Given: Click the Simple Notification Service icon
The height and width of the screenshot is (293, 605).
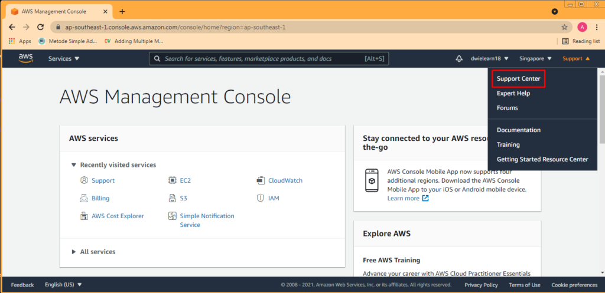Looking at the screenshot, I should [172, 216].
